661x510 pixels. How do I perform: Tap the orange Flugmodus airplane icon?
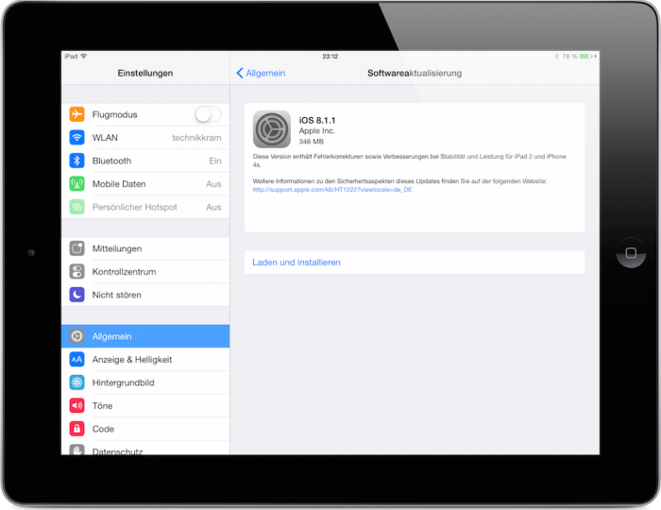(77, 114)
